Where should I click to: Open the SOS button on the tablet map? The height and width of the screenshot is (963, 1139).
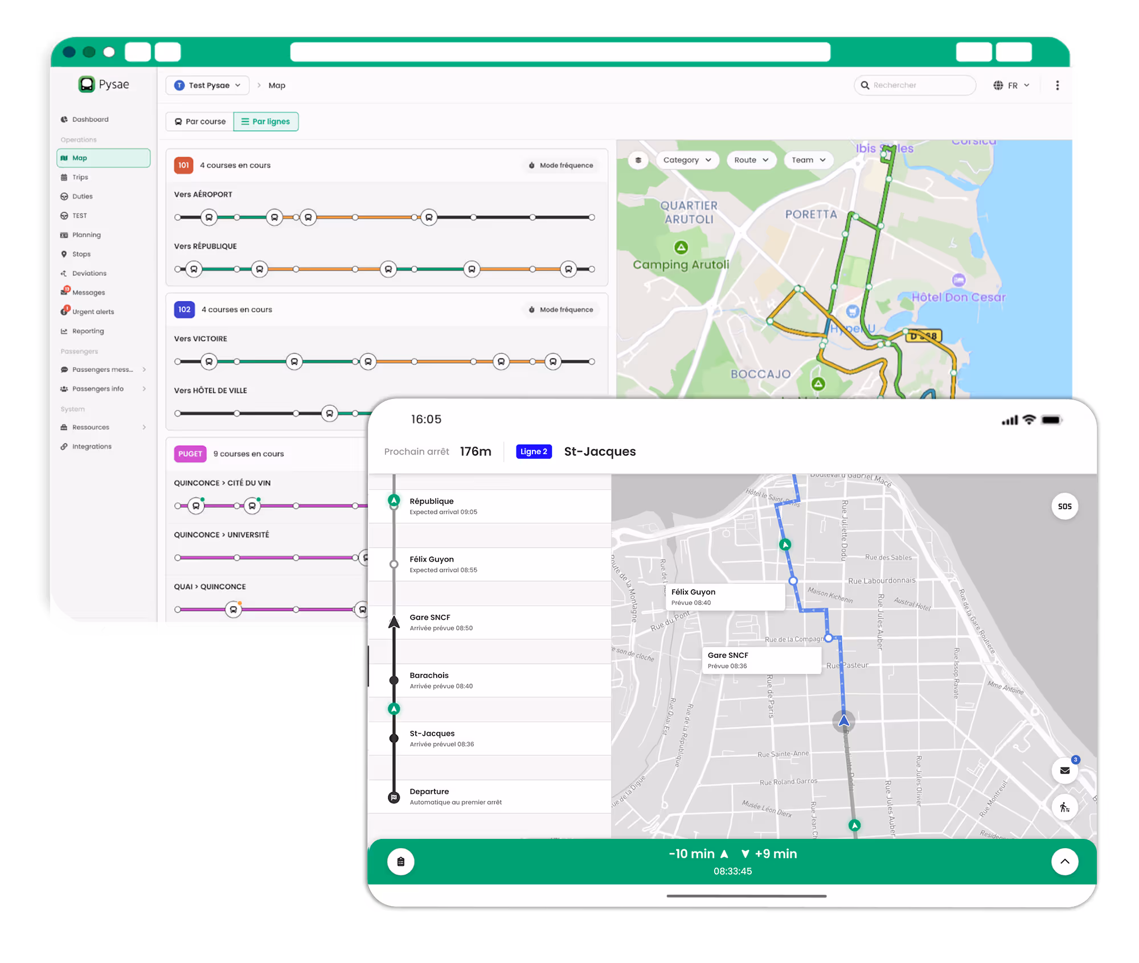(x=1064, y=507)
